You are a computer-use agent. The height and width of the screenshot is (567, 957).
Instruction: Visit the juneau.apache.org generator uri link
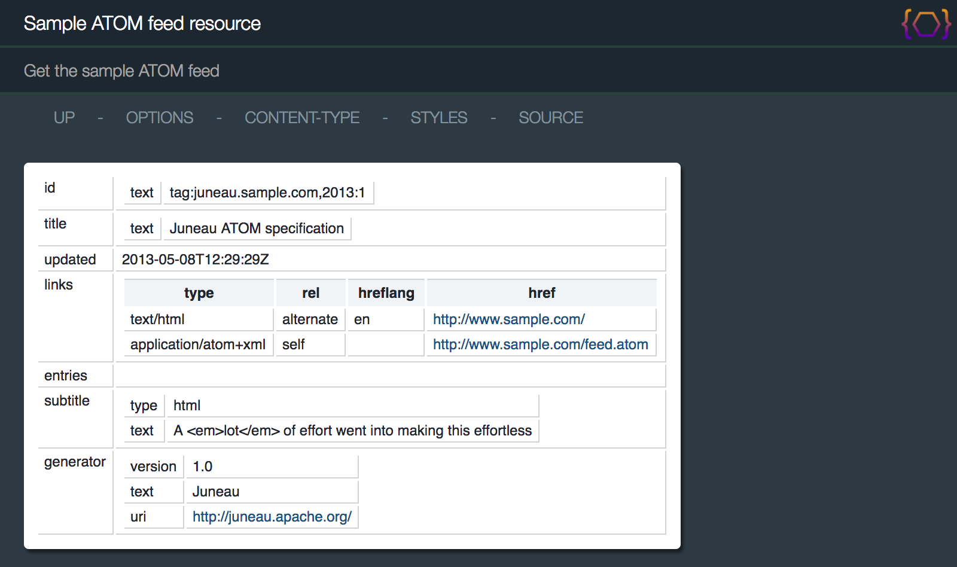tap(272, 517)
